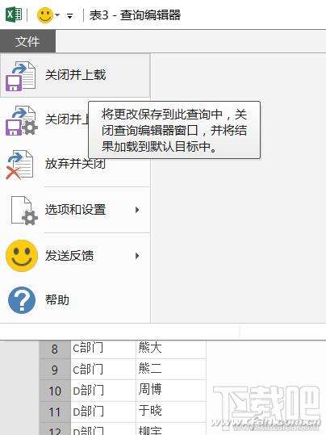Select 关闭并上载 menu entry text

click(76, 75)
